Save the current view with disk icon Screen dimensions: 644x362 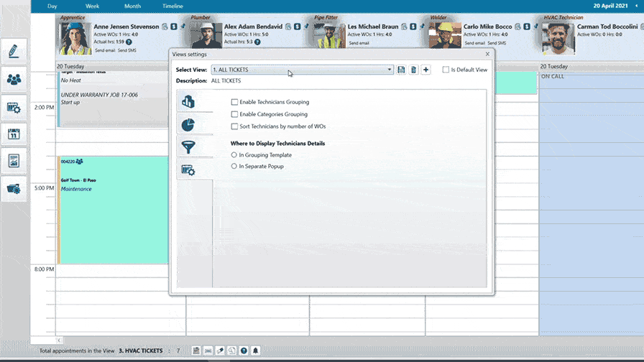(x=401, y=70)
